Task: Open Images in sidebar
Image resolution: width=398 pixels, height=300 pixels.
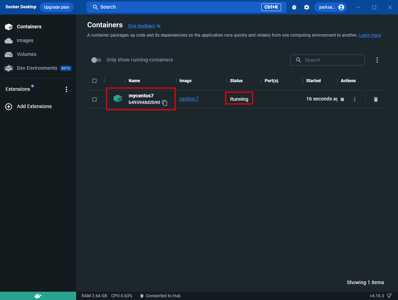Action: click(x=25, y=40)
